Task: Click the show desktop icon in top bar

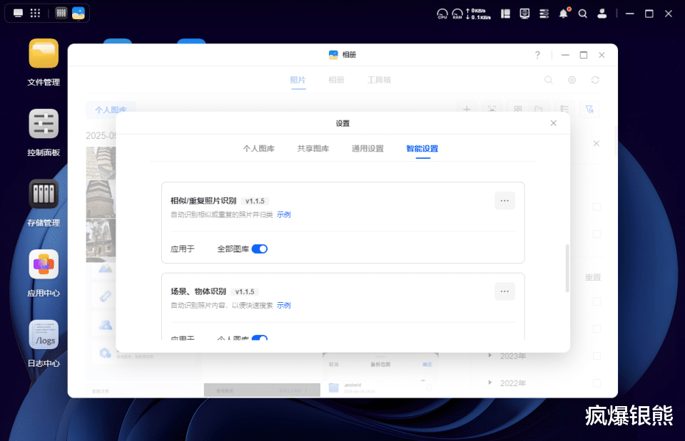Action: [18, 13]
